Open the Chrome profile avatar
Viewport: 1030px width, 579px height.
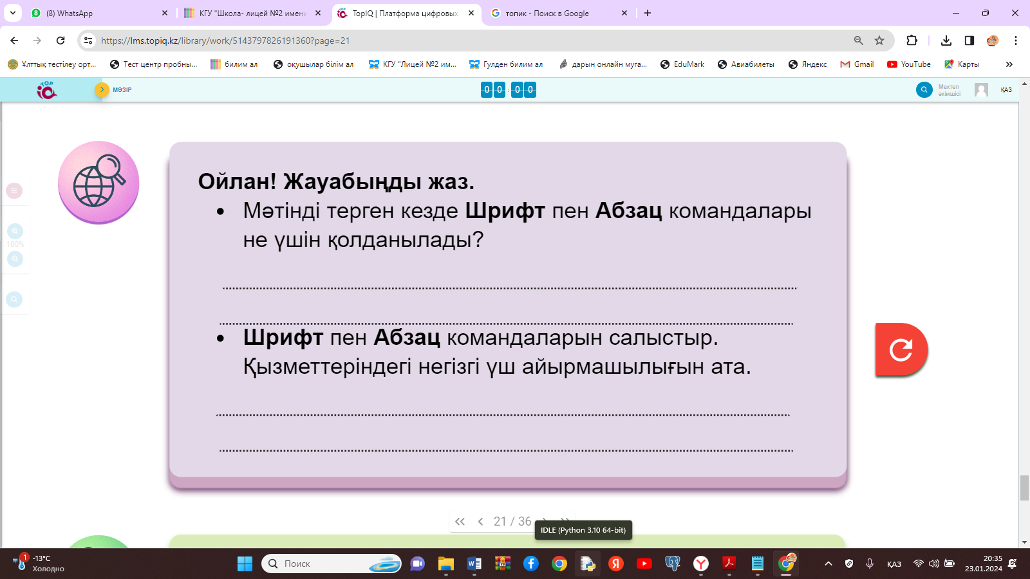coord(993,41)
